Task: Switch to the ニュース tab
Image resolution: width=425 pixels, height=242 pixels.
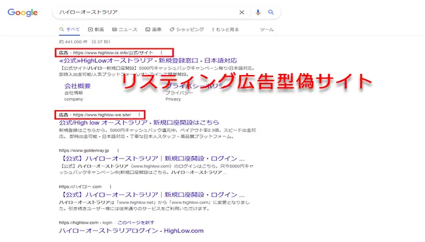Action: (124, 30)
